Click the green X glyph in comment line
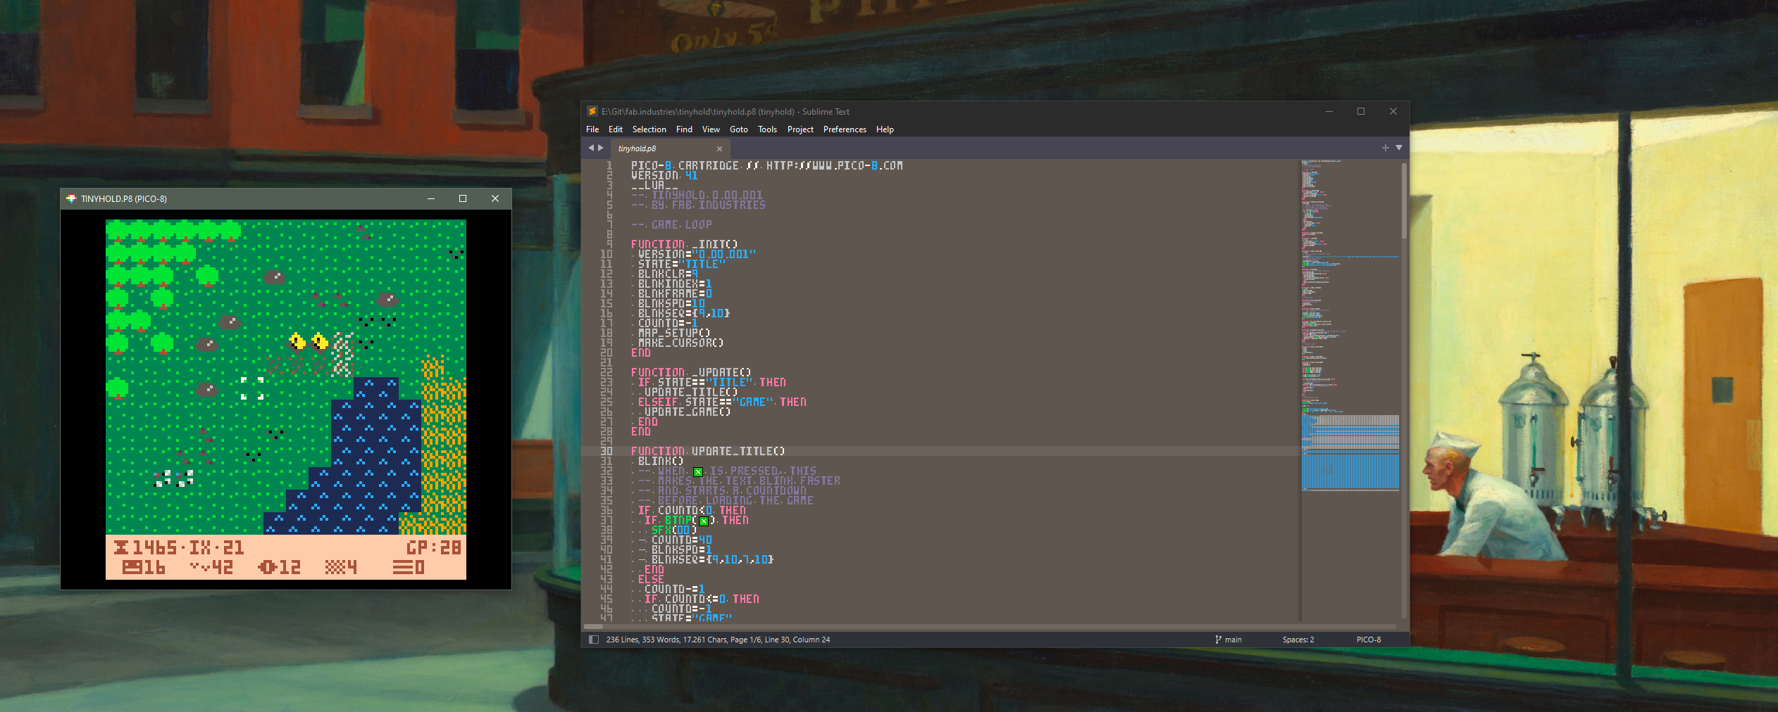Screen dimensions: 1778x712 coord(698,471)
